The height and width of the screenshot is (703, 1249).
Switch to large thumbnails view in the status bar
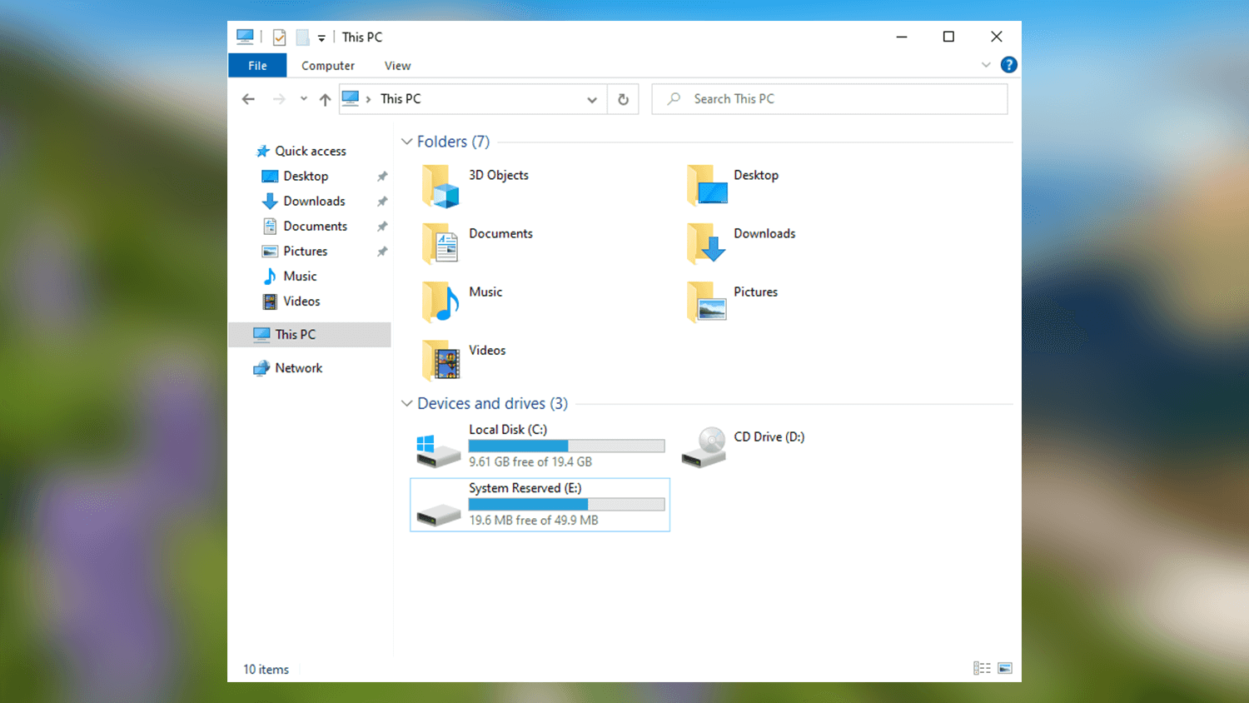(x=1004, y=668)
